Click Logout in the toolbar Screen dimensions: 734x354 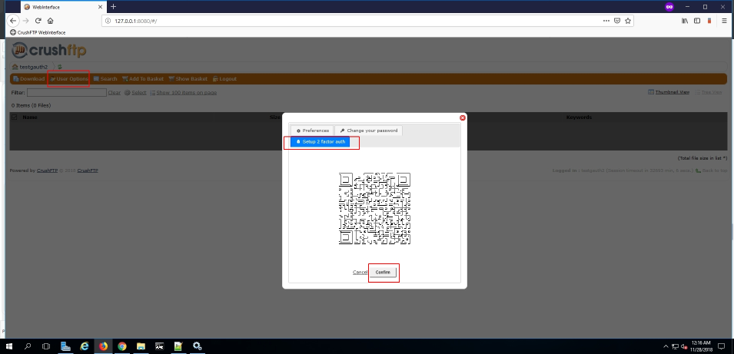pos(224,78)
